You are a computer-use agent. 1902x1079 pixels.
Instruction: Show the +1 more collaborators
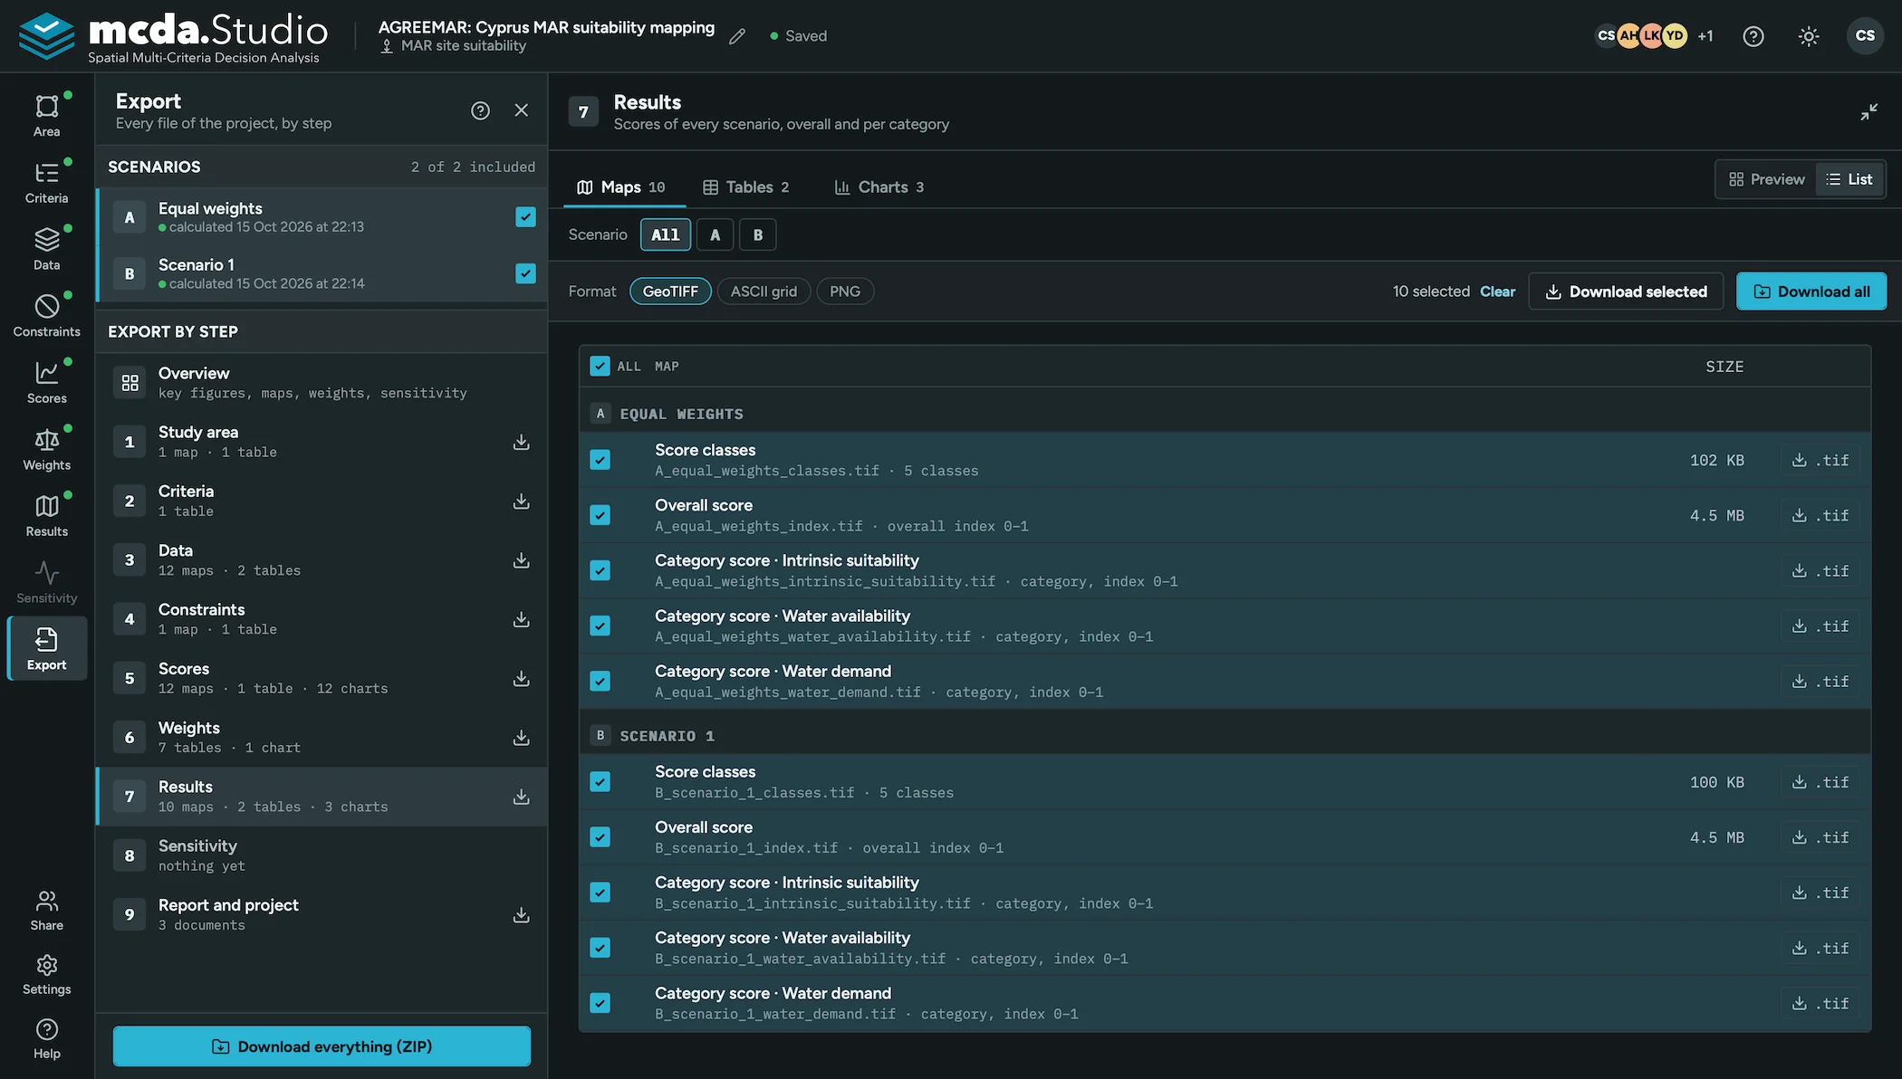[x=1705, y=36]
